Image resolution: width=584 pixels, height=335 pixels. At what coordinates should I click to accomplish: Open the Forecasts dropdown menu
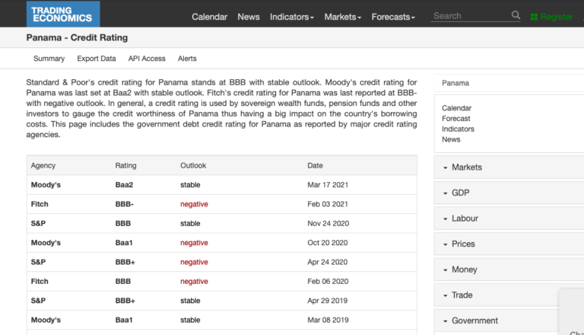tap(393, 17)
